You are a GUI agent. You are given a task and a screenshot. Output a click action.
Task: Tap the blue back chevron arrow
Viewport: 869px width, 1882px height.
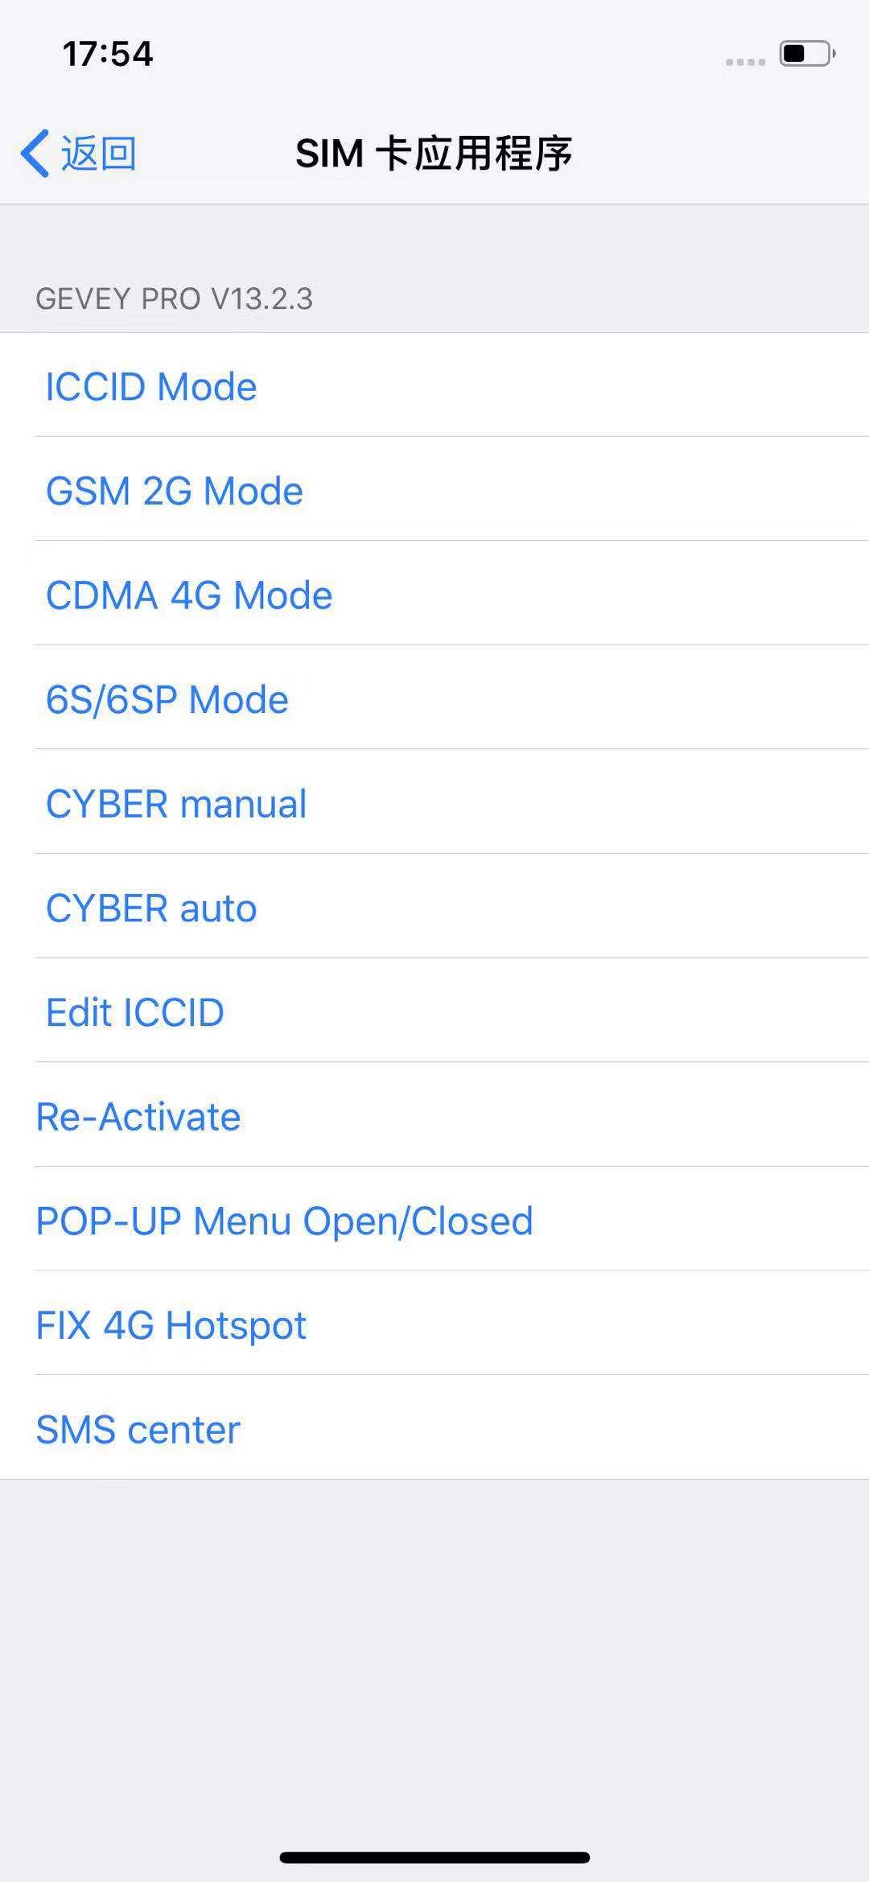click(x=35, y=153)
